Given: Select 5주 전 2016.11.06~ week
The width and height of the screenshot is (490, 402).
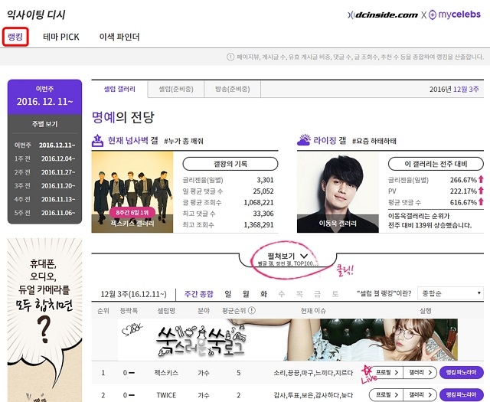Looking at the screenshot, I should [44, 213].
